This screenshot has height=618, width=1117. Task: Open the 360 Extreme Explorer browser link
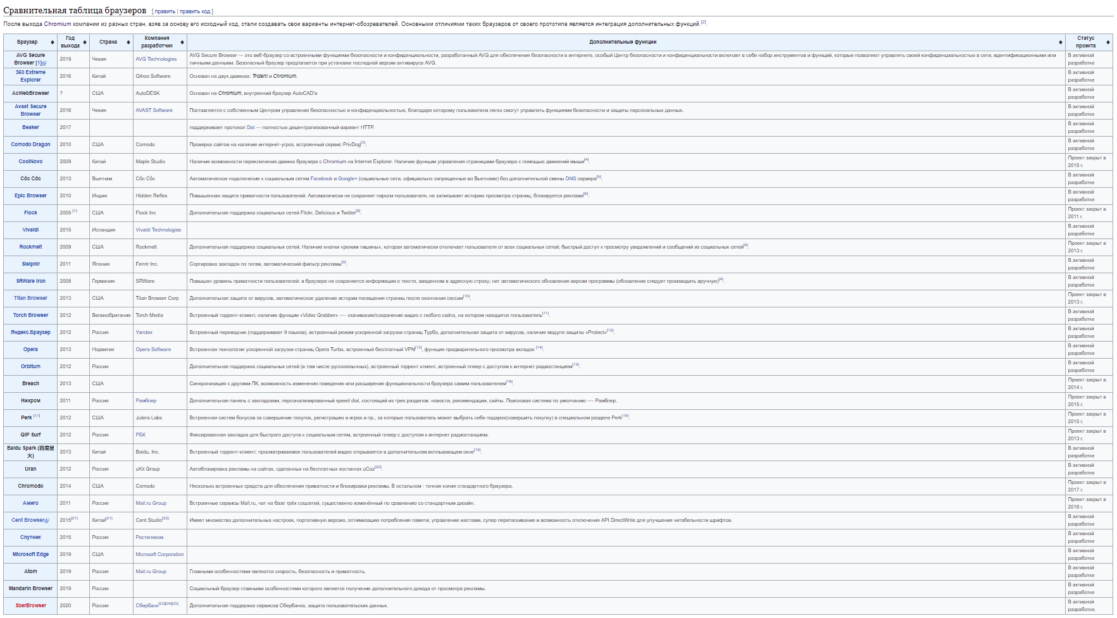click(30, 76)
